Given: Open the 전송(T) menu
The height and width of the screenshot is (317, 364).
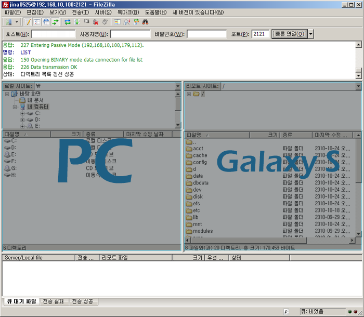Looking at the screenshot, I should click(x=80, y=12).
